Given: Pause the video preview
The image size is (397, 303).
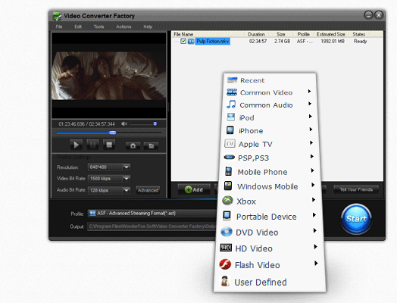Looking at the screenshot, I should tap(92, 145).
